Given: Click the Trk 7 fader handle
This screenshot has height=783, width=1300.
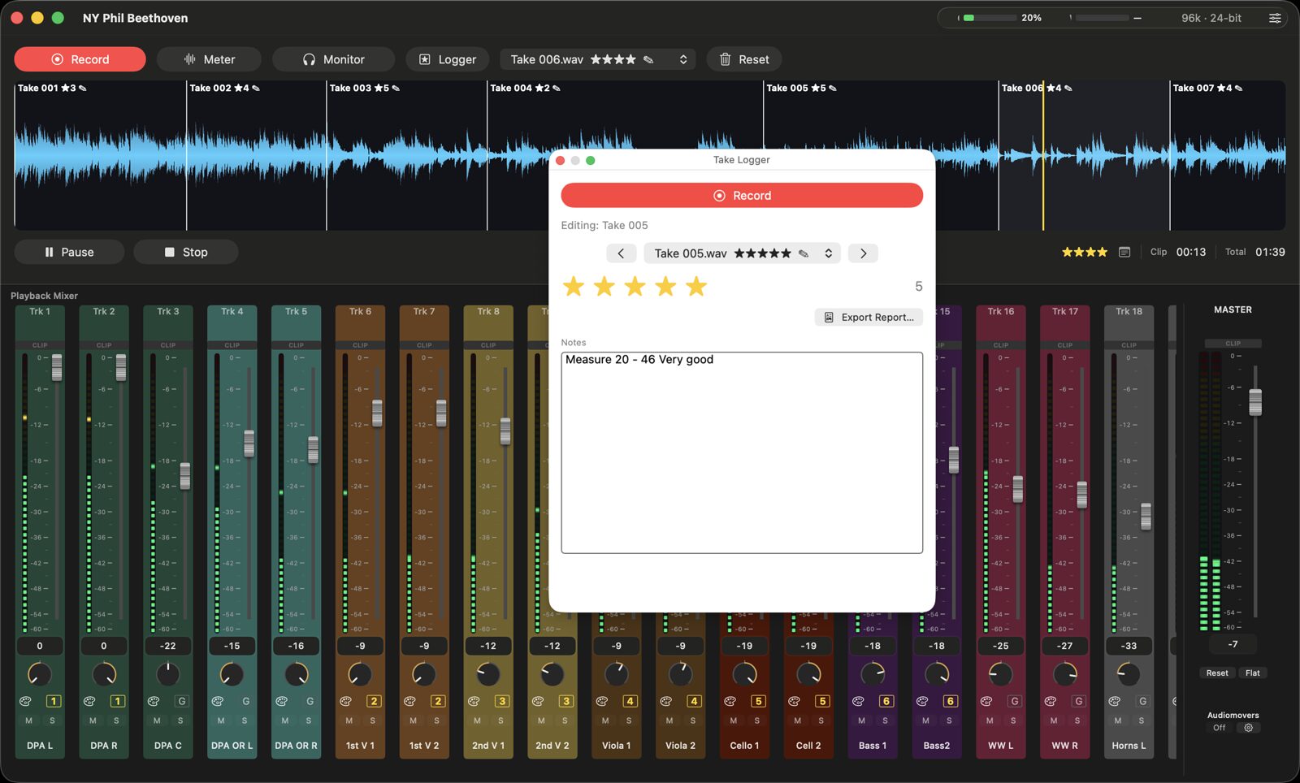Looking at the screenshot, I should click(x=441, y=413).
